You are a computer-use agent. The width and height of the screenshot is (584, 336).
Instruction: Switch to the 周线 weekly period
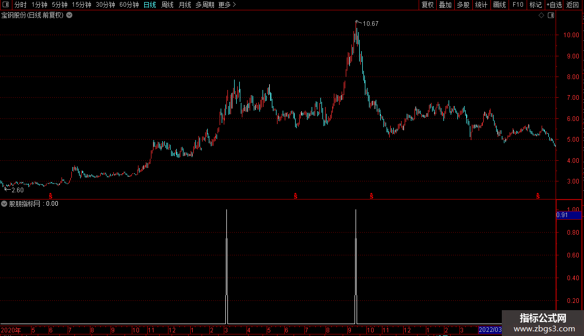point(167,5)
